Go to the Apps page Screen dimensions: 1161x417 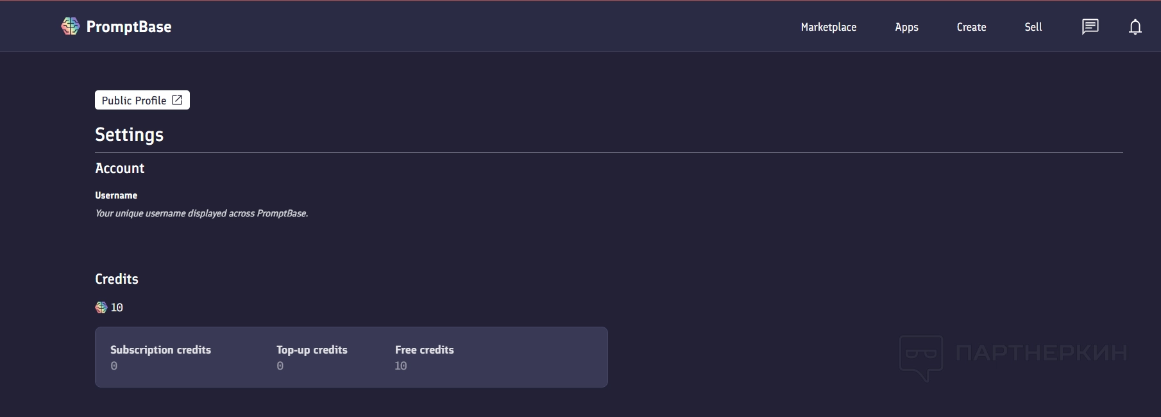tap(906, 27)
